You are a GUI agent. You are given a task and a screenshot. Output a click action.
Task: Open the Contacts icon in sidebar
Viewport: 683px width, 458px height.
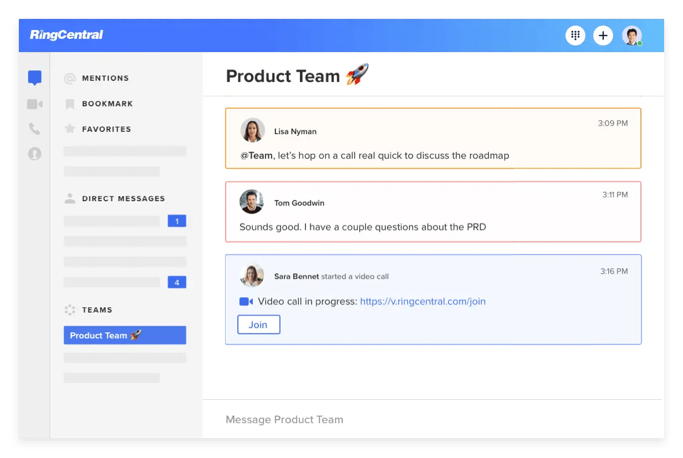pos(34,154)
